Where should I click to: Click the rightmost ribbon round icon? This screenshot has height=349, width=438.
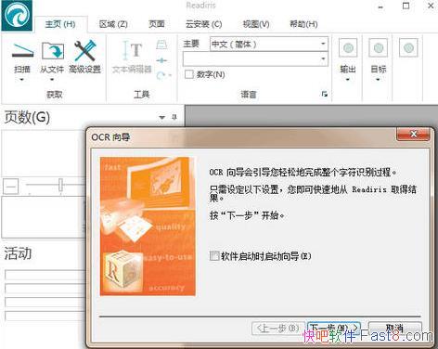pos(408,47)
